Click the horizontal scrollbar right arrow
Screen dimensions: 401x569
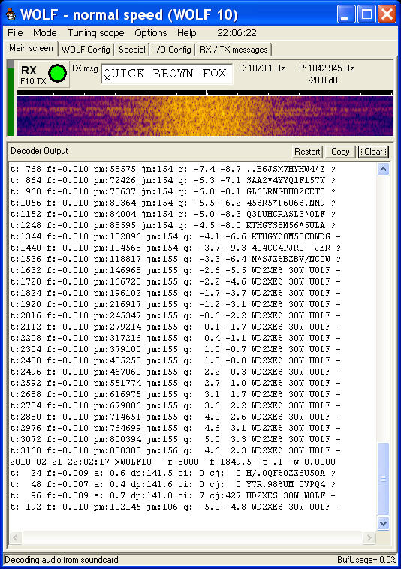click(x=369, y=537)
